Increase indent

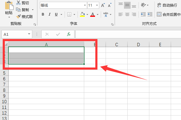click(x=150, y=14)
